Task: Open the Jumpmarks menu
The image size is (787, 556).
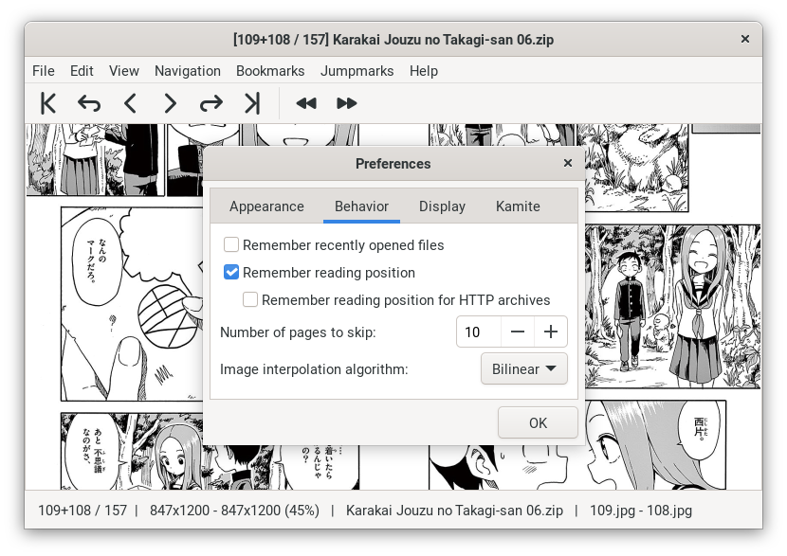Action: (357, 71)
